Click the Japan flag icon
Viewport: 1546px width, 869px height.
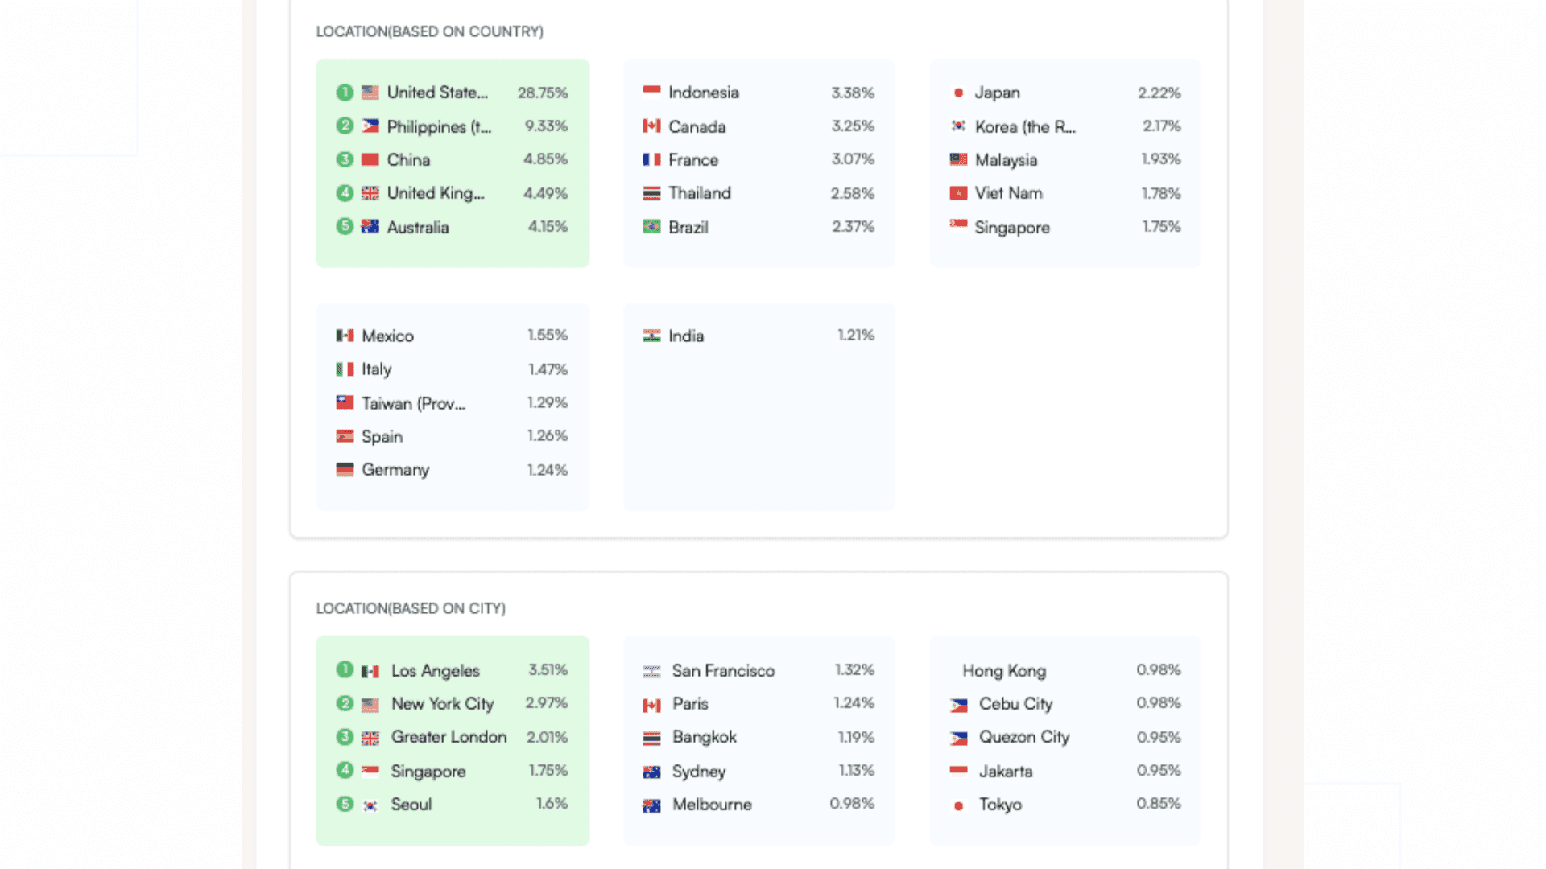(x=958, y=93)
